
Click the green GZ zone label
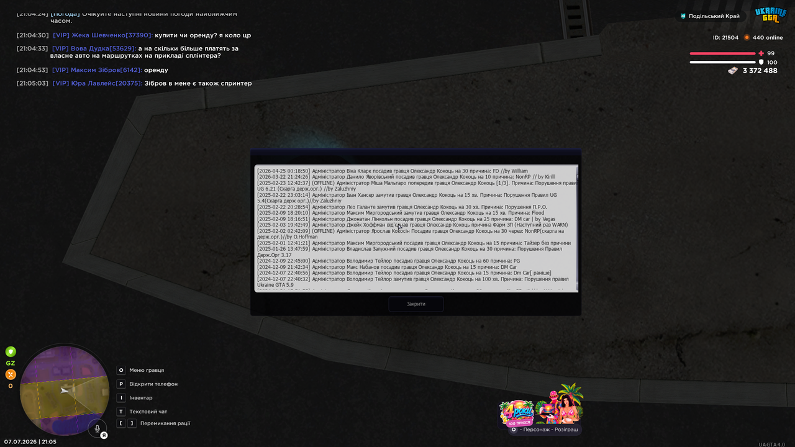click(11, 363)
